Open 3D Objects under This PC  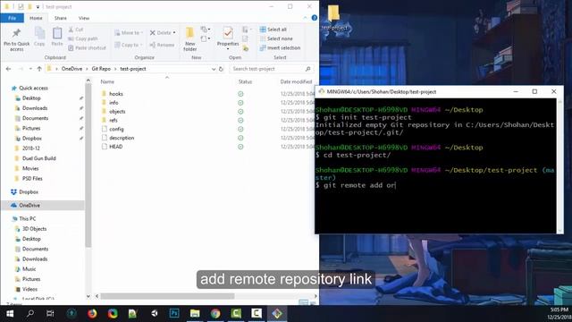(x=34, y=229)
